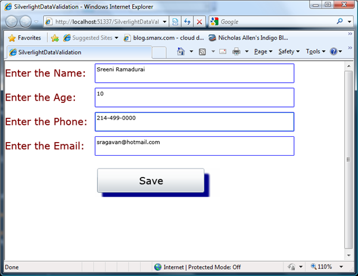Screen dimensions: 358x276
Task: Expand the address bar URL history dropdown
Action: (x=165, y=22)
